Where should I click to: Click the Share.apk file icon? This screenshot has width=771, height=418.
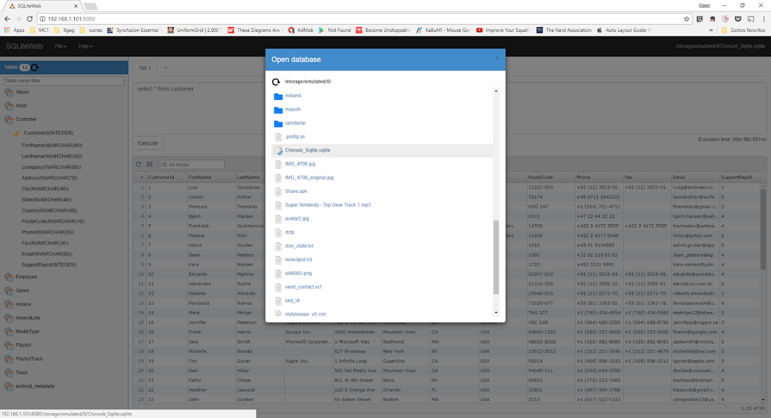click(x=278, y=191)
